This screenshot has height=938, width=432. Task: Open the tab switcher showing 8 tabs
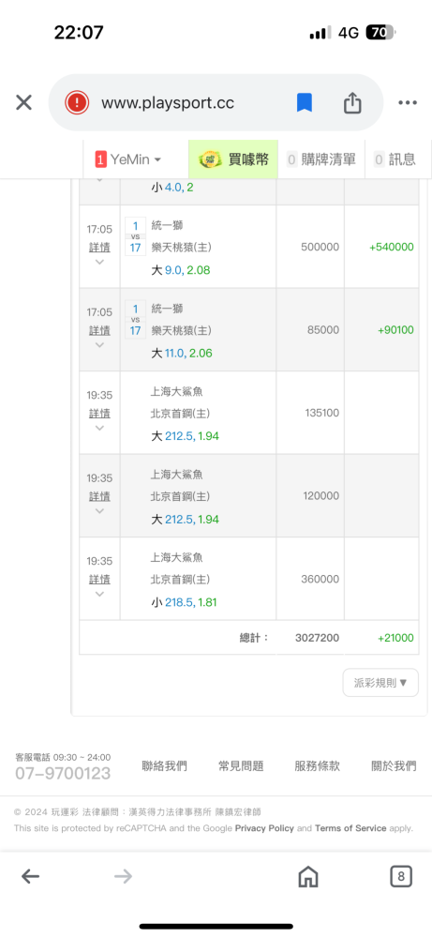pyautogui.click(x=401, y=876)
